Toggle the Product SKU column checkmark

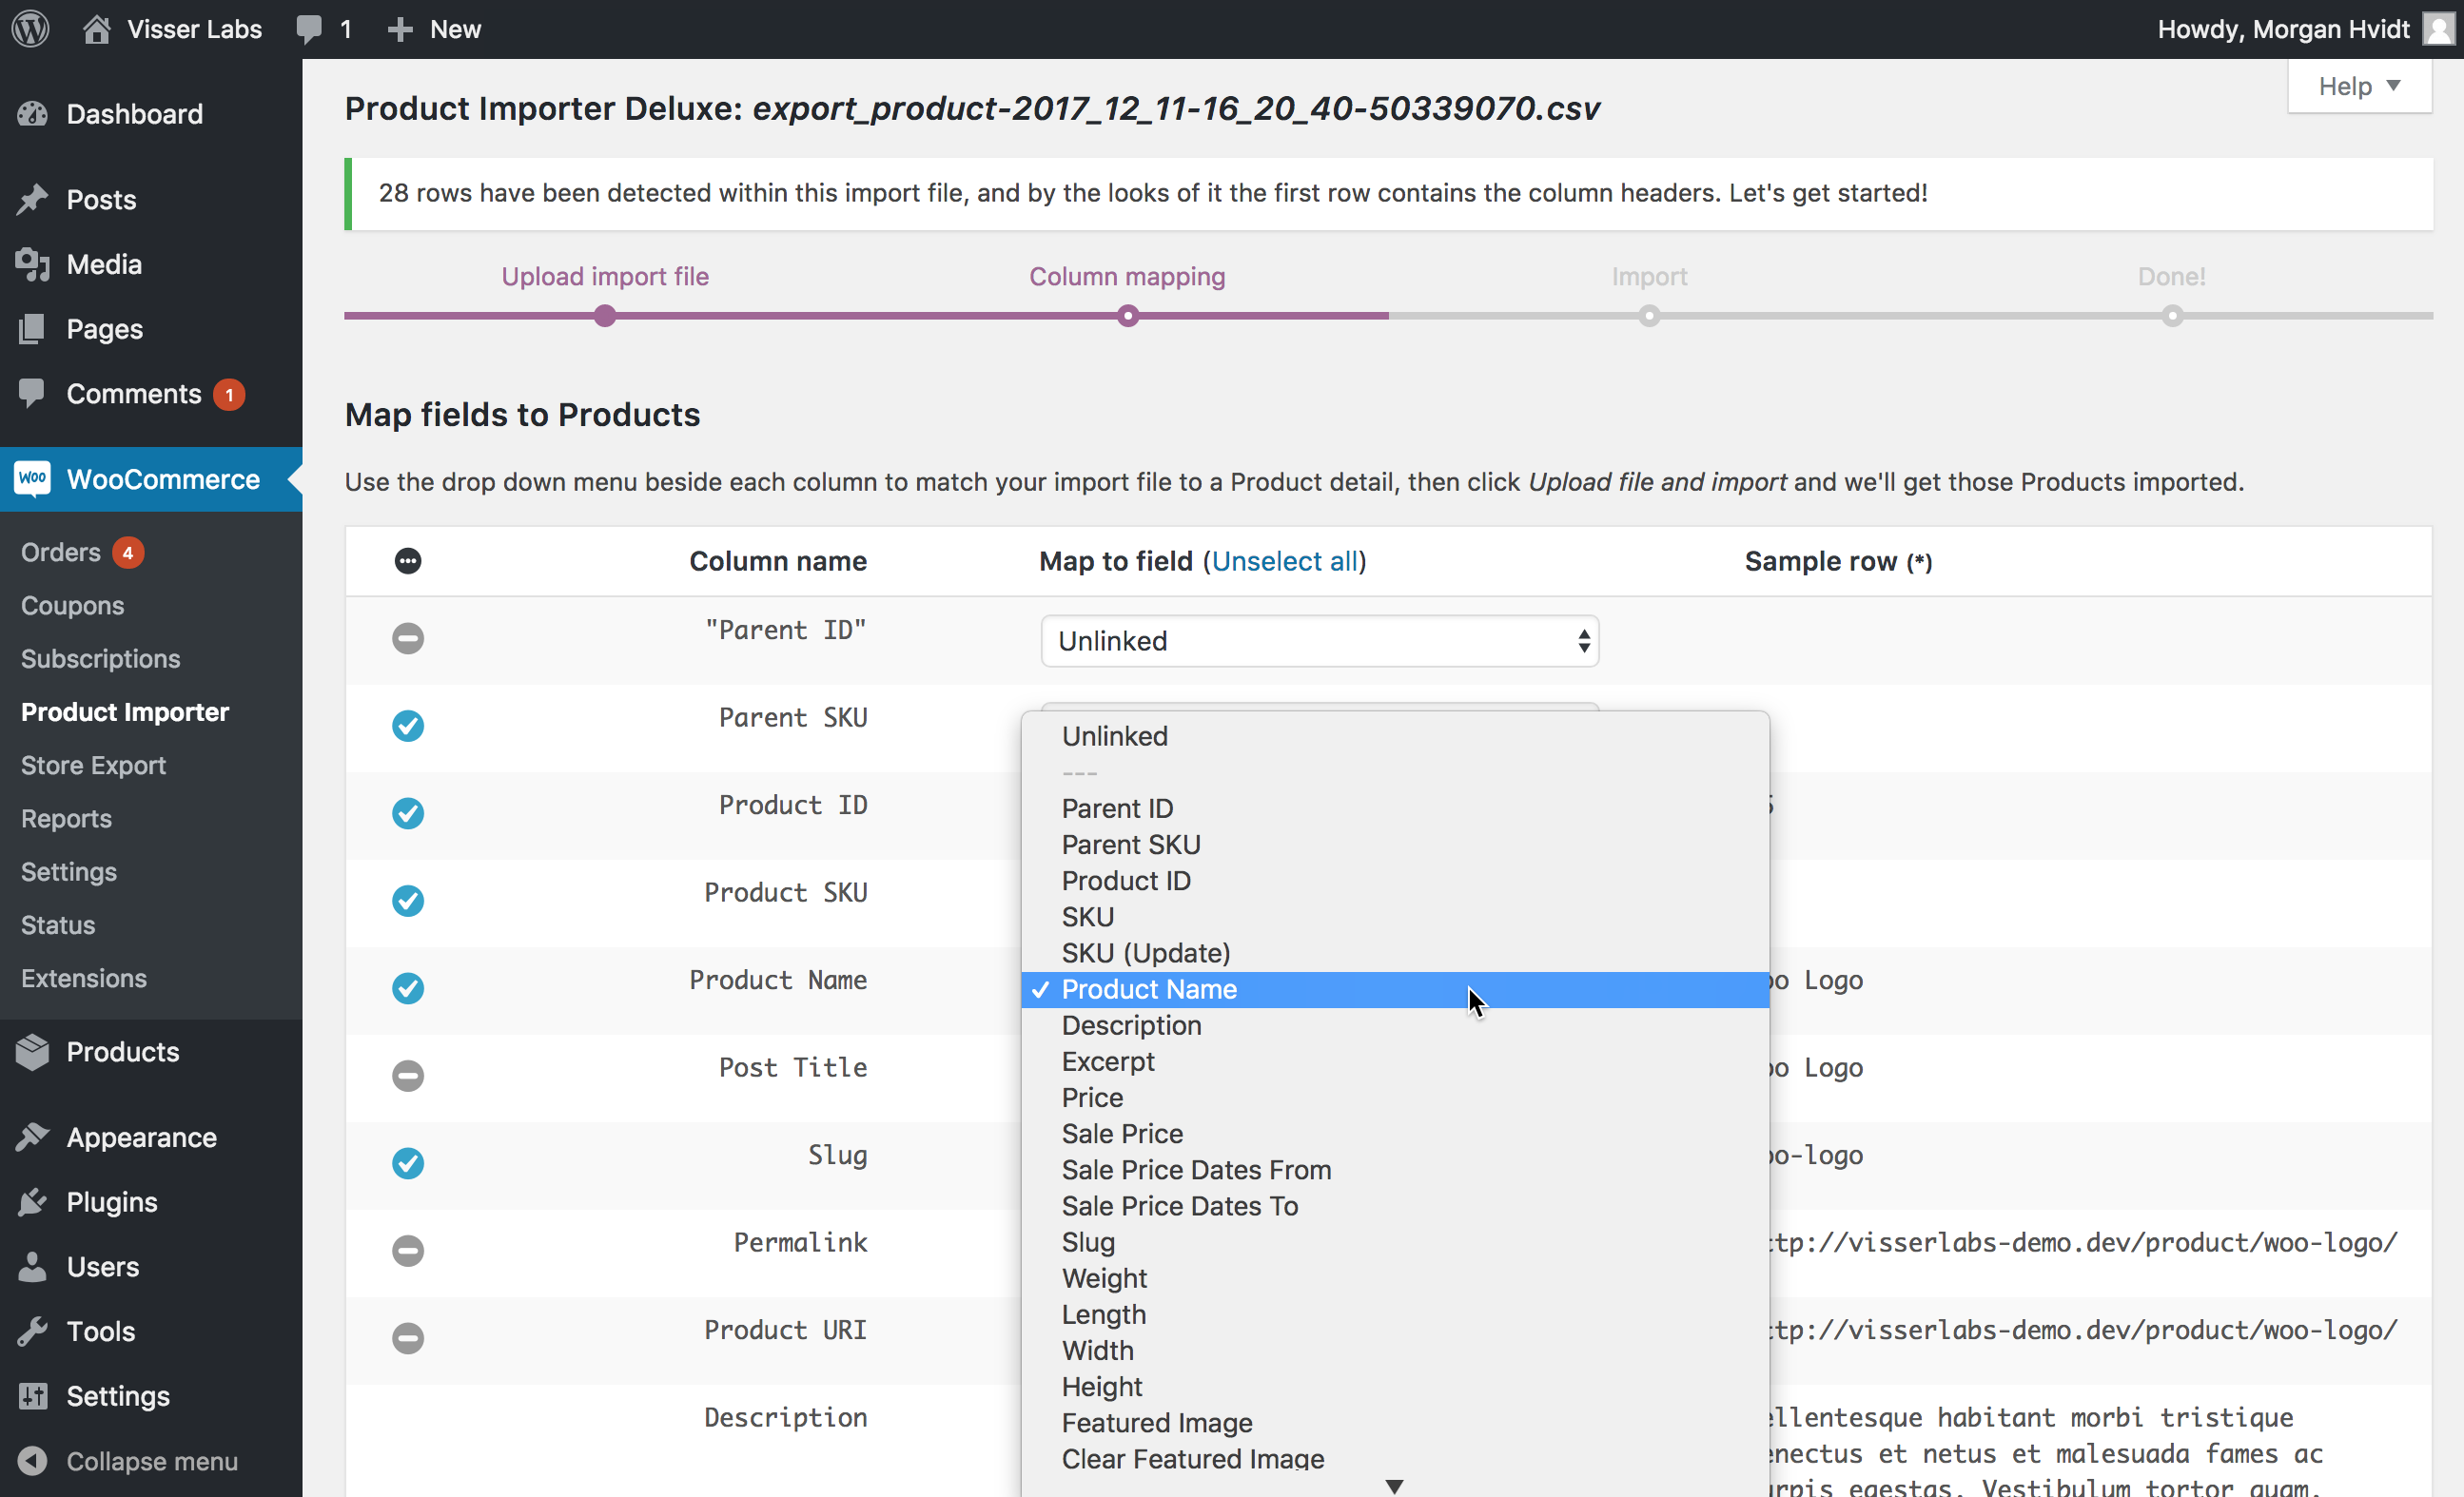click(x=408, y=900)
